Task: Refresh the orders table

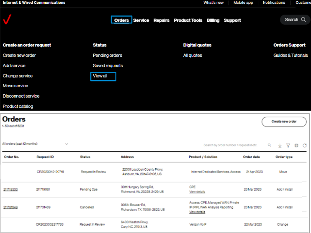Action: 304,146
